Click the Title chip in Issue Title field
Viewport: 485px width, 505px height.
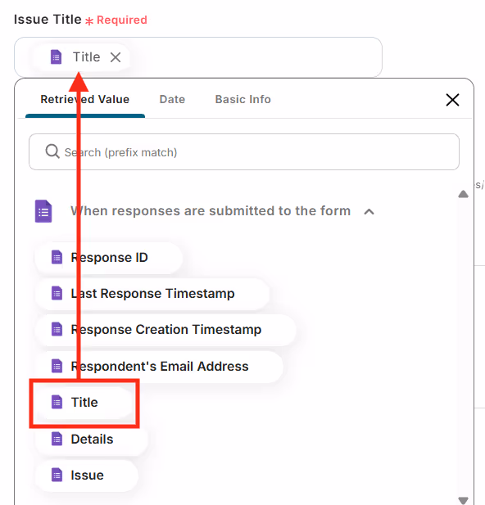pos(83,57)
